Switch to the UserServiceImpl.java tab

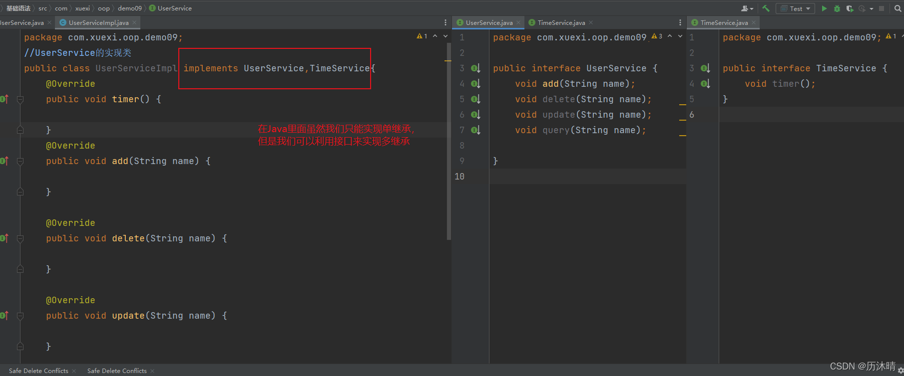(x=98, y=22)
